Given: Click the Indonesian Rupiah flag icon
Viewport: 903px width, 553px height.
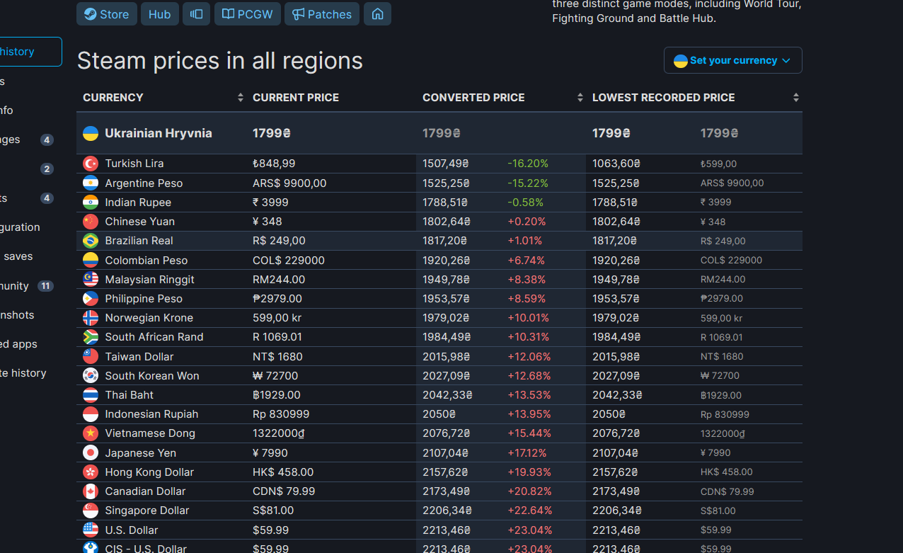Looking at the screenshot, I should click(91, 414).
